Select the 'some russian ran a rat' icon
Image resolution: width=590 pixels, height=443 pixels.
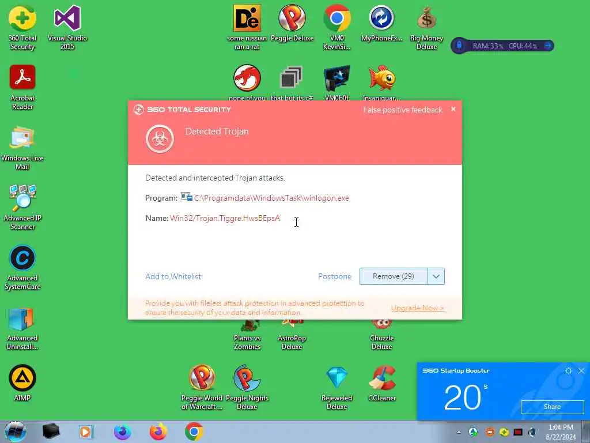point(247,27)
